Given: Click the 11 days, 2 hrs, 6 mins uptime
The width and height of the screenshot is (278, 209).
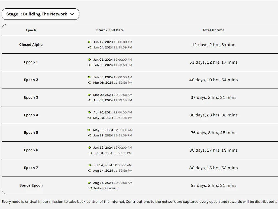Looking at the screenshot, I should click(x=214, y=45).
